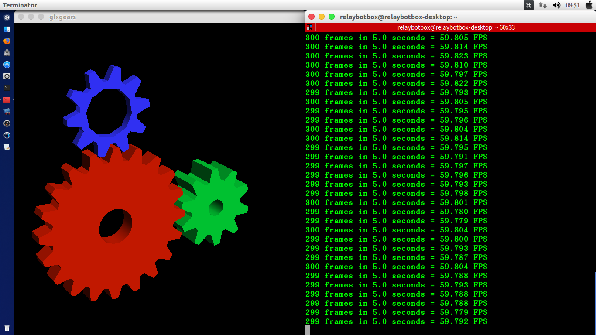This screenshot has height=335, width=596.
Task: Open the Apple logo session menu
Action: coord(589,5)
